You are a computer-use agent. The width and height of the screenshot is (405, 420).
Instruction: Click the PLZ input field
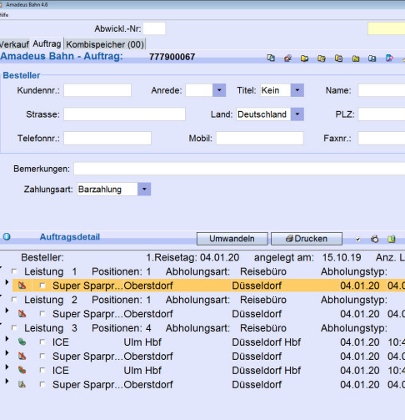click(382, 114)
